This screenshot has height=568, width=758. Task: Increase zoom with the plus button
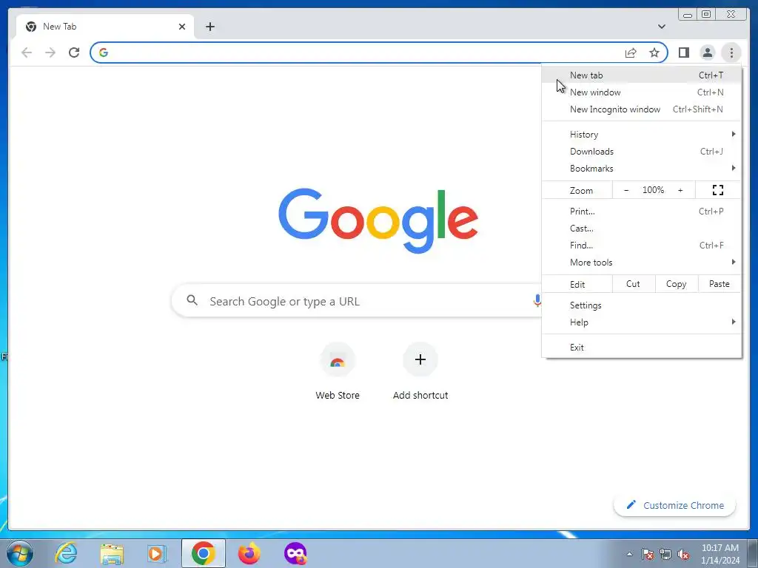click(x=680, y=190)
